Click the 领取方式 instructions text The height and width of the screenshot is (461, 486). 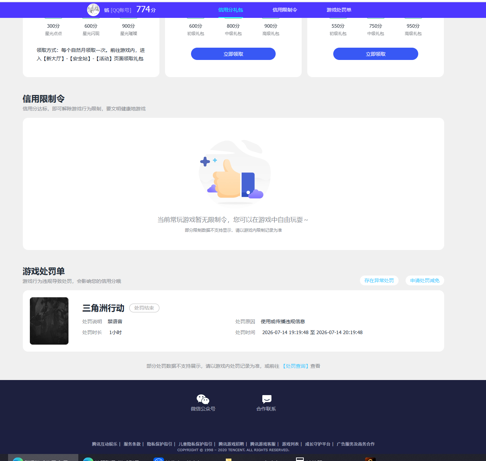91,54
